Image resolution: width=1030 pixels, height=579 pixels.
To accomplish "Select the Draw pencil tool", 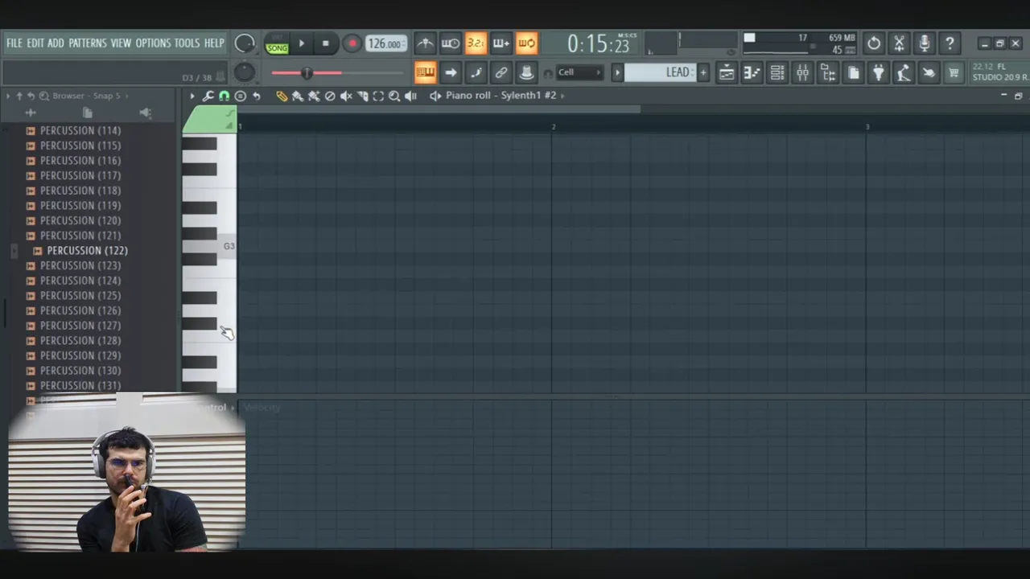I will (282, 96).
